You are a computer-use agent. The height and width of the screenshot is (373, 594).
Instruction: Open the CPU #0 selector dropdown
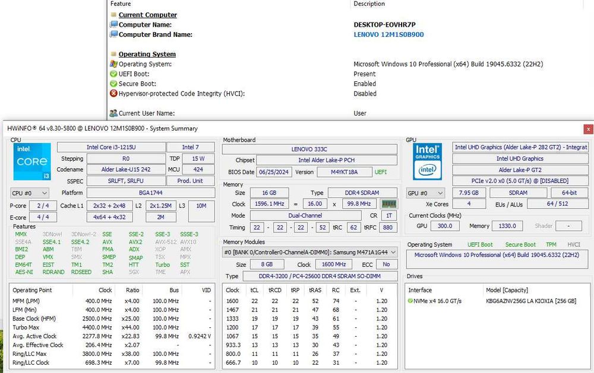click(30, 193)
